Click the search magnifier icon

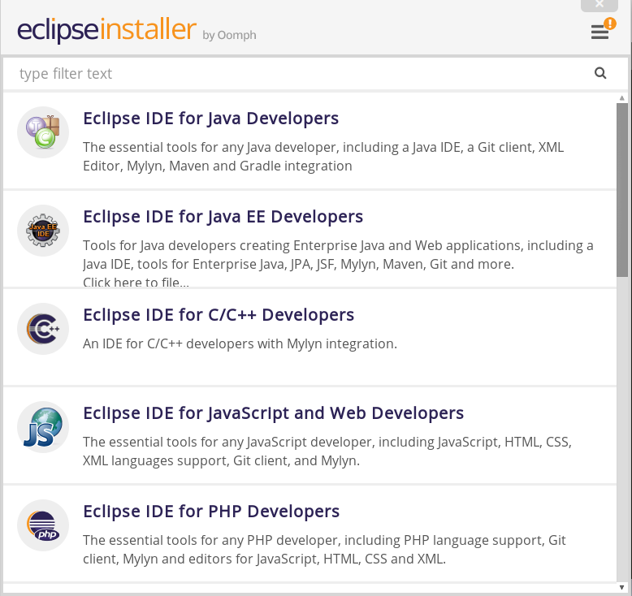pos(600,73)
